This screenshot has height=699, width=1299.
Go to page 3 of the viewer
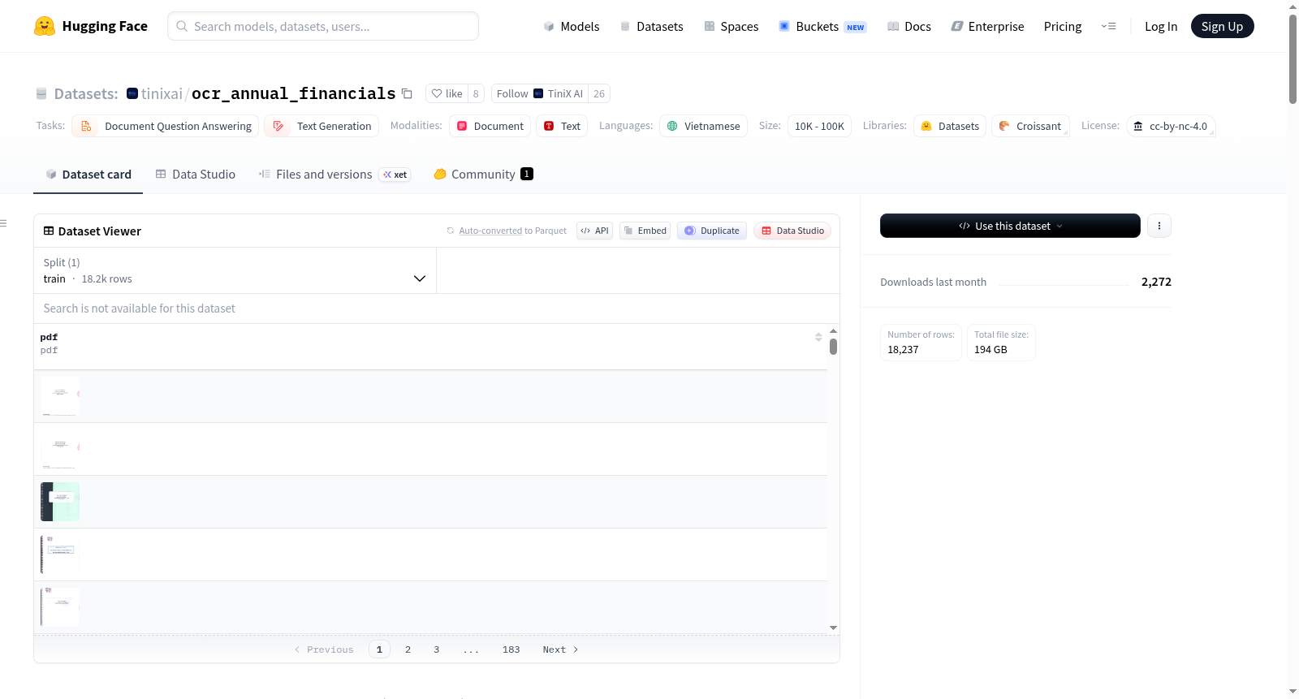pos(437,649)
